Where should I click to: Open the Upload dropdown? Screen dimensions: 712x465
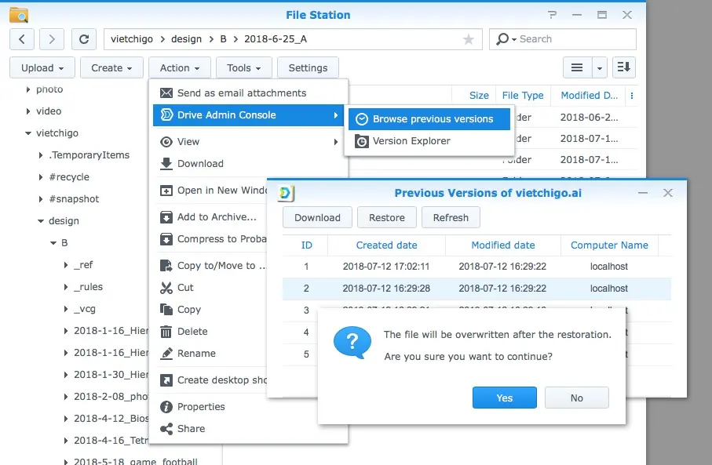tap(42, 67)
